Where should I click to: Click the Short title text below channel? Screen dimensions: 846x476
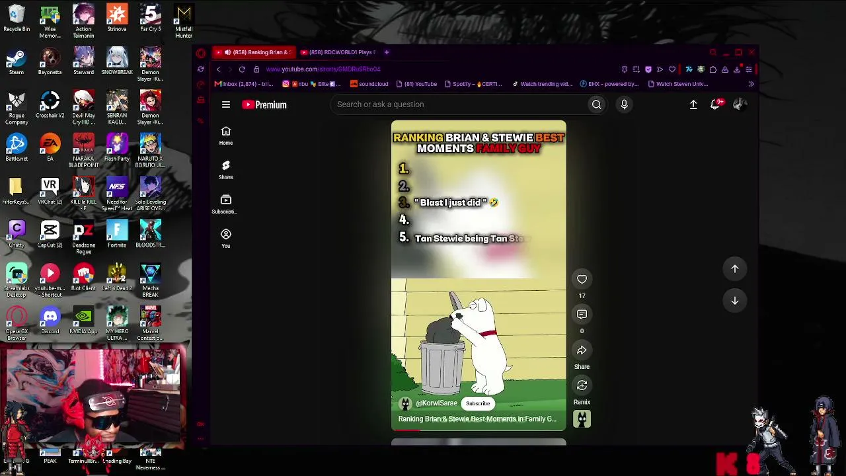pos(477,419)
